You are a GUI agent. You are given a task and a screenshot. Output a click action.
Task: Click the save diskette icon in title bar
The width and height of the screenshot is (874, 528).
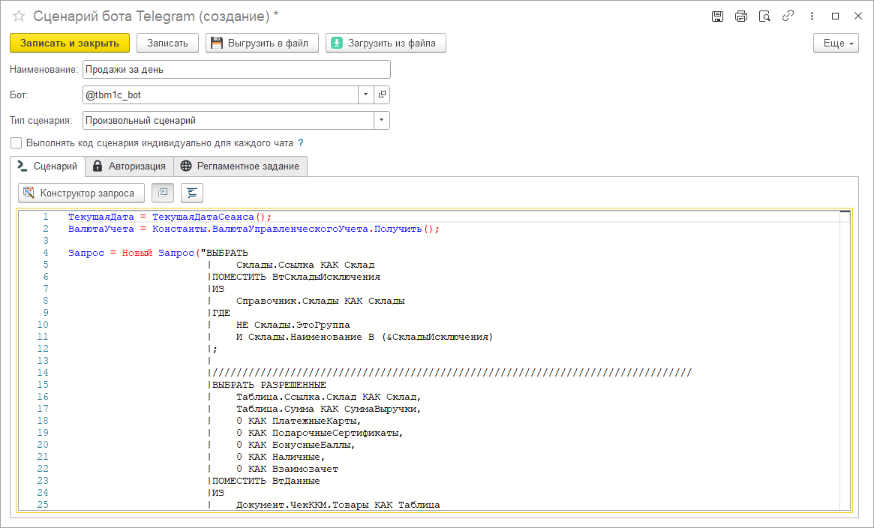coord(717,16)
